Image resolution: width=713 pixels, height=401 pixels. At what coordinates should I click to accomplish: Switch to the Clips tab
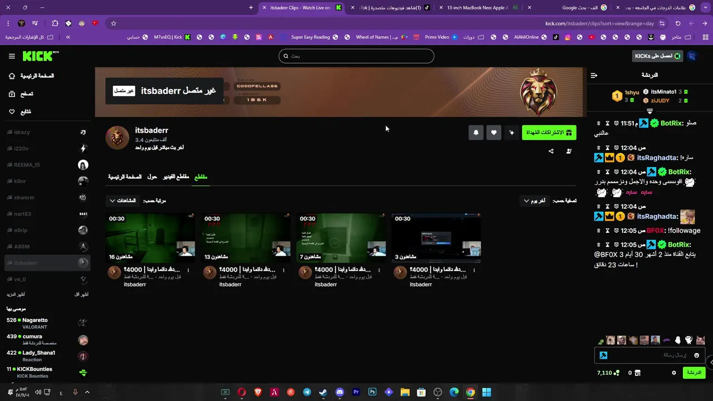201,177
